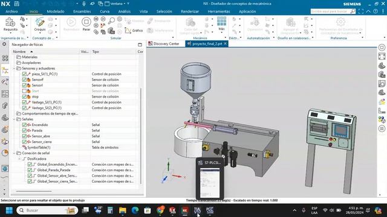Viewport: 387px width, 217px height.
Task: Select Comportamientos de tiempo de eje... folder
Action: [x=47, y=114]
